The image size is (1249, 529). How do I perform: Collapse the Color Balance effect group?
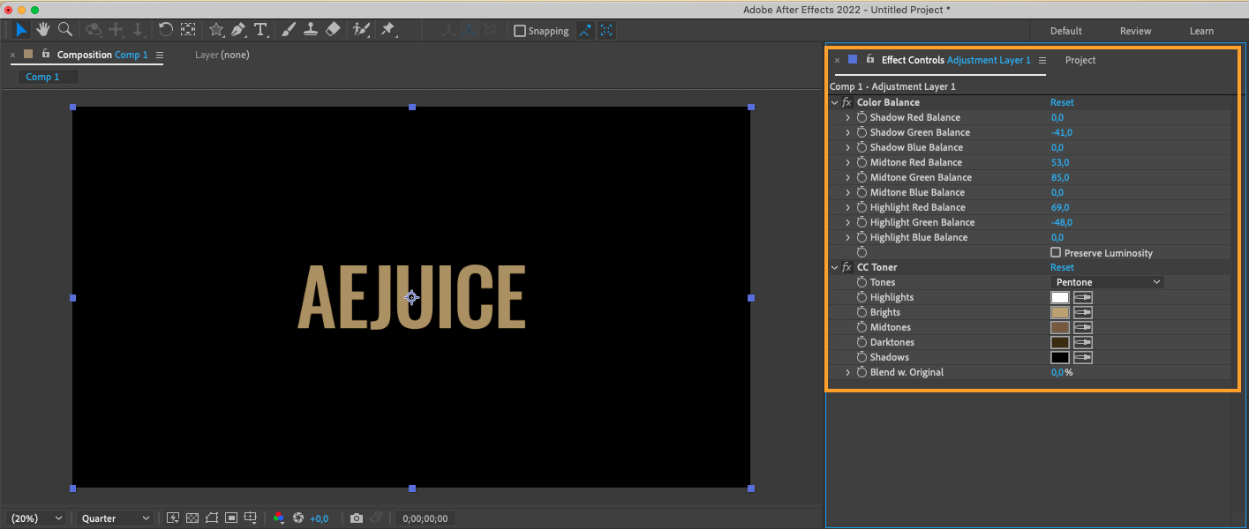(x=834, y=103)
